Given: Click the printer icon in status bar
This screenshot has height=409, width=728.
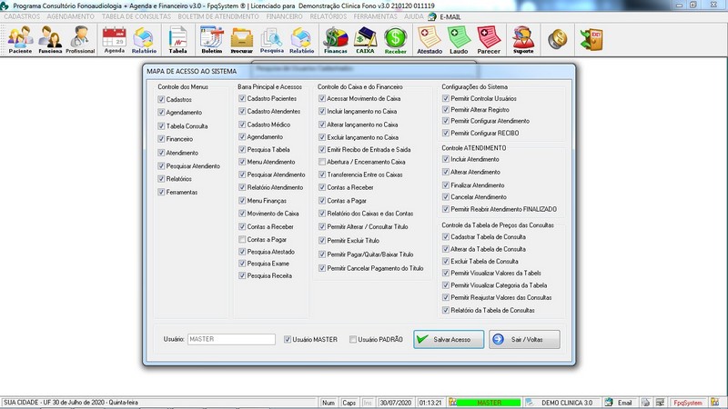Looking at the screenshot, I should pos(646,403).
